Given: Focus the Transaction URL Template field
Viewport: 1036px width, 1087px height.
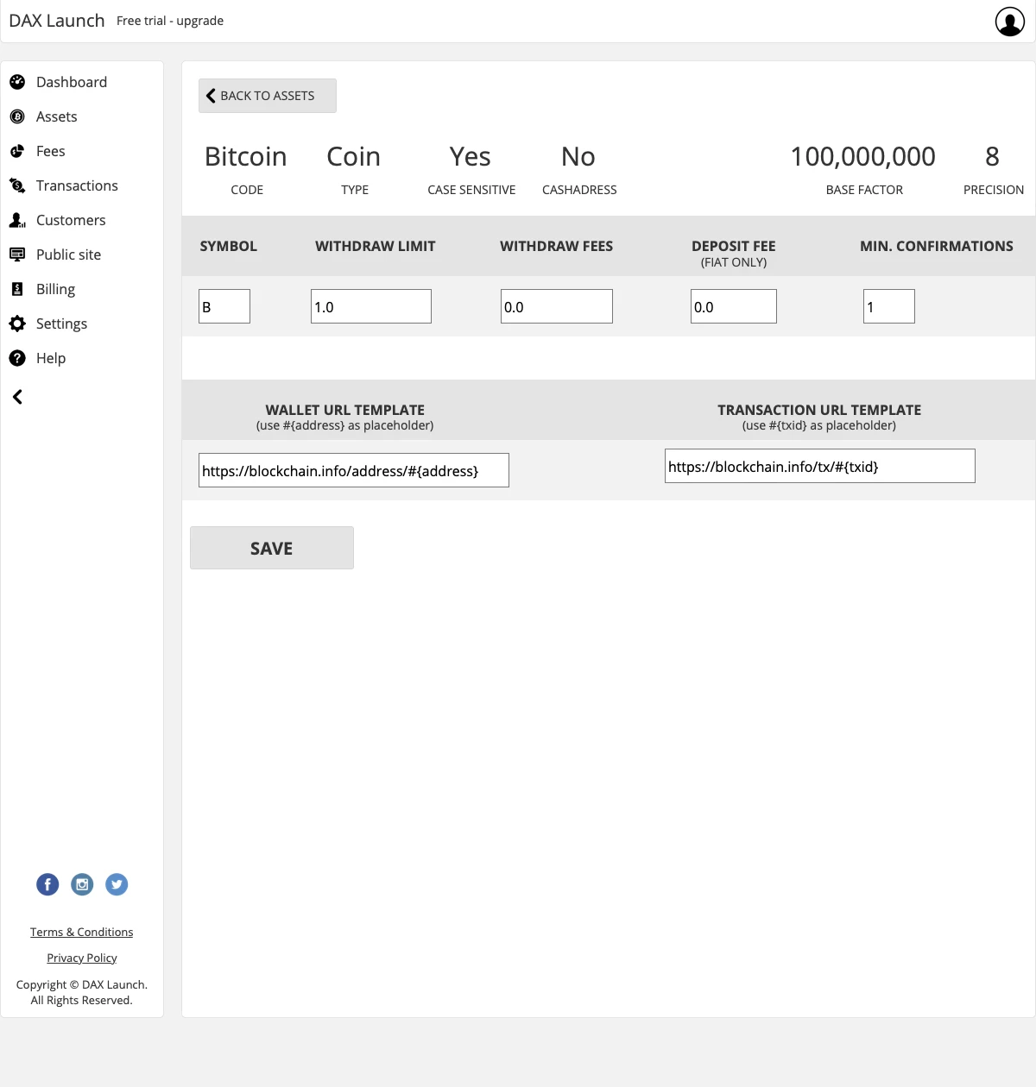Looking at the screenshot, I should [x=820, y=466].
